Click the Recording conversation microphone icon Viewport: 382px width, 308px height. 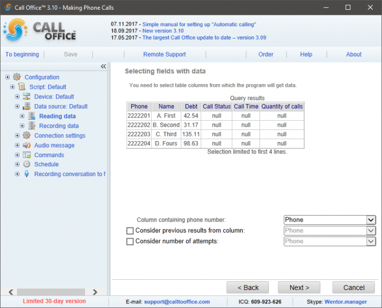pos(27,174)
